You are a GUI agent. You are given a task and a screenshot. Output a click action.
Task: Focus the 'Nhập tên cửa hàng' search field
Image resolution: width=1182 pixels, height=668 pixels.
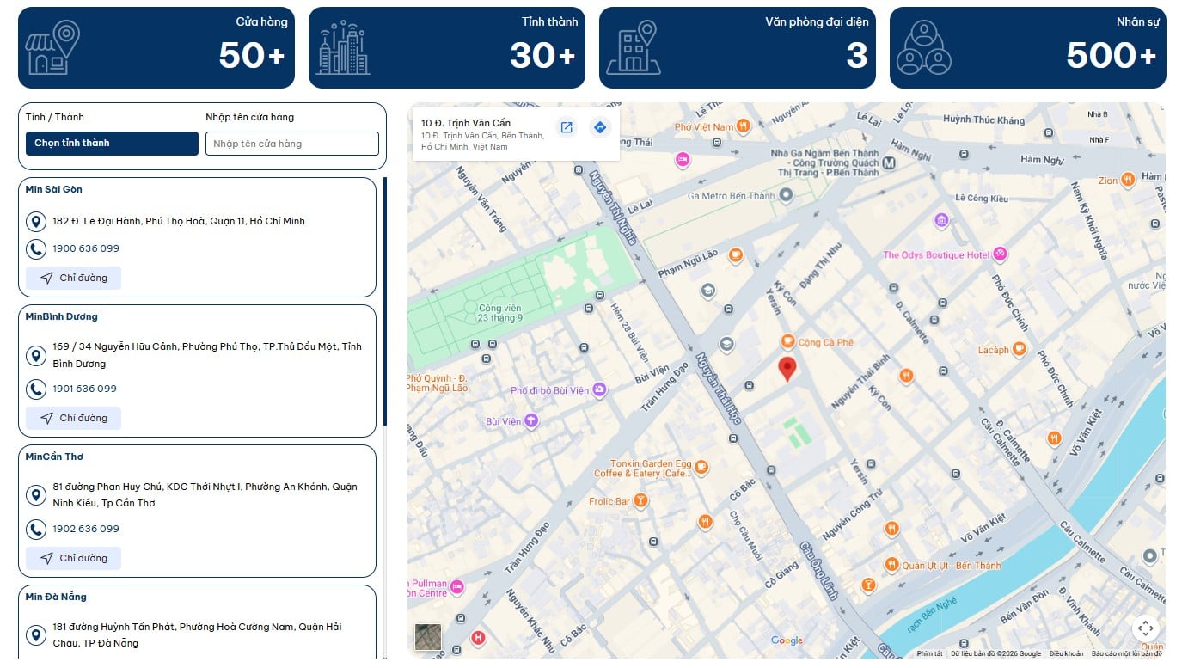coord(292,144)
